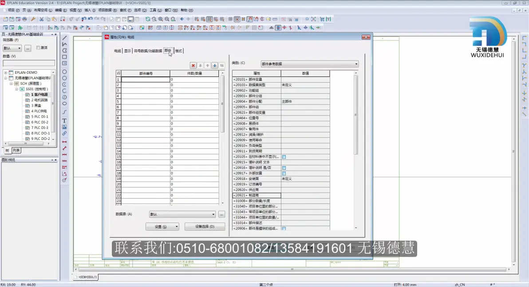Click the Cut scissors icon in the toolbar
This screenshot has width=529, height=287.
click(x=42, y=19)
